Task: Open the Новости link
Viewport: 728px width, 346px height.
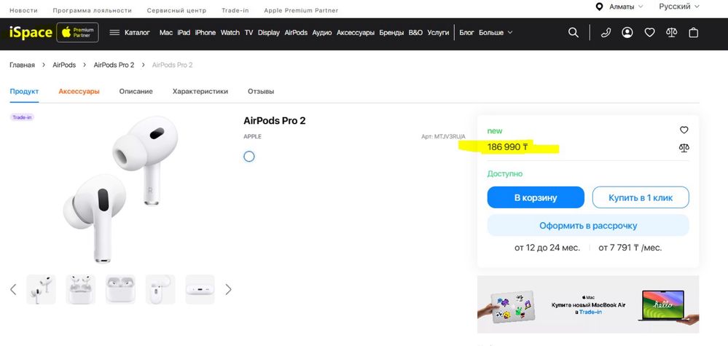Action: point(23,10)
